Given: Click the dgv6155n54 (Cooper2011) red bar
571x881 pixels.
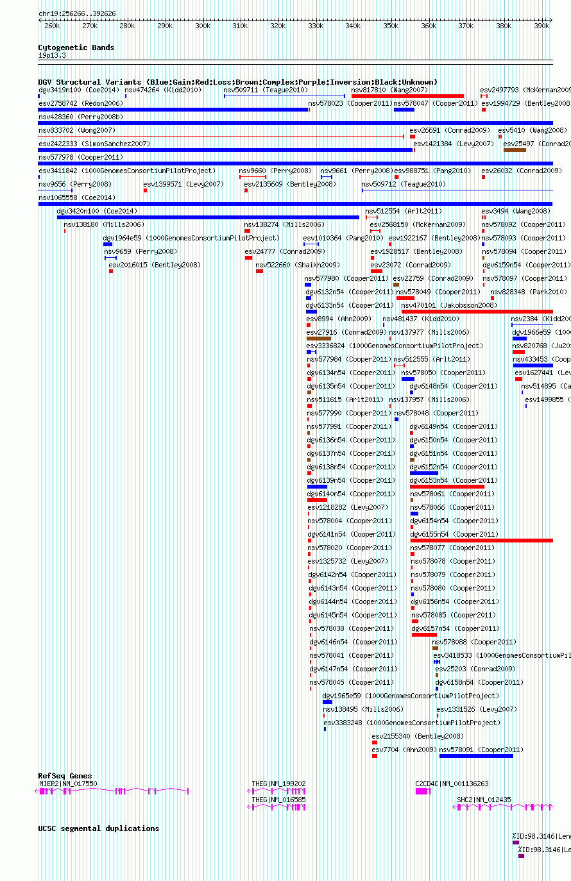Looking at the screenshot, I should coord(482,541).
